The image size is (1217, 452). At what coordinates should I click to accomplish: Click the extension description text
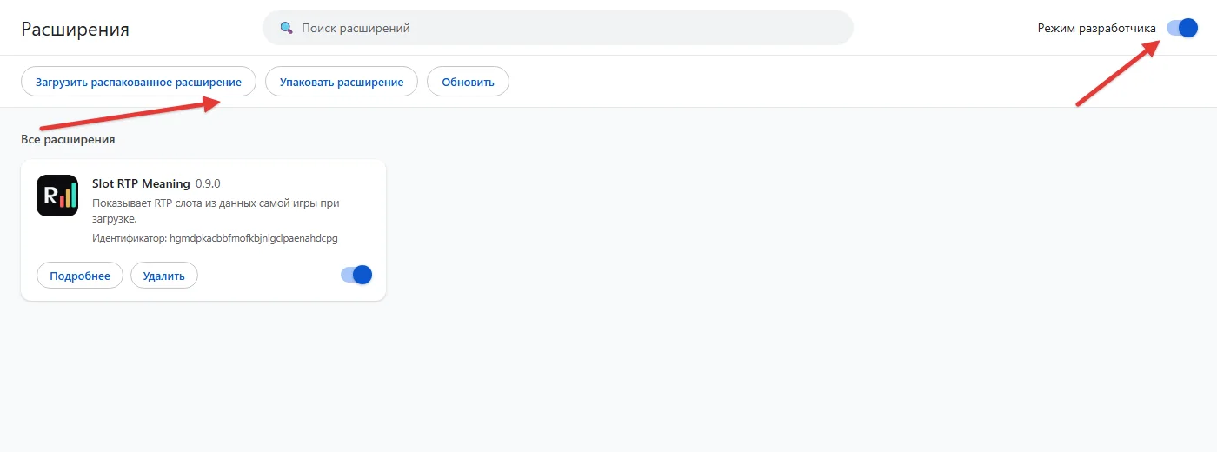pyautogui.click(x=216, y=211)
